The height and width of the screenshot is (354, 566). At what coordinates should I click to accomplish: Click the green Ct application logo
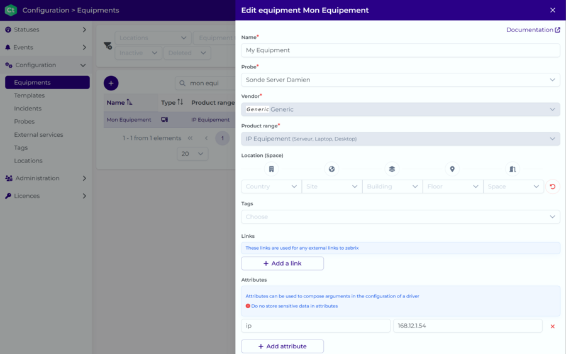pos(11,10)
